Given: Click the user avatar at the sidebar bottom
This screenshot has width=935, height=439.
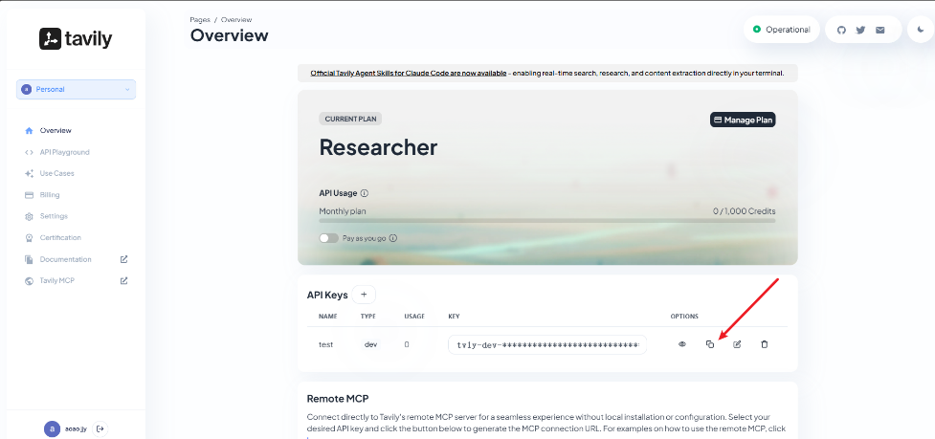Looking at the screenshot, I should click(x=52, y=428).
